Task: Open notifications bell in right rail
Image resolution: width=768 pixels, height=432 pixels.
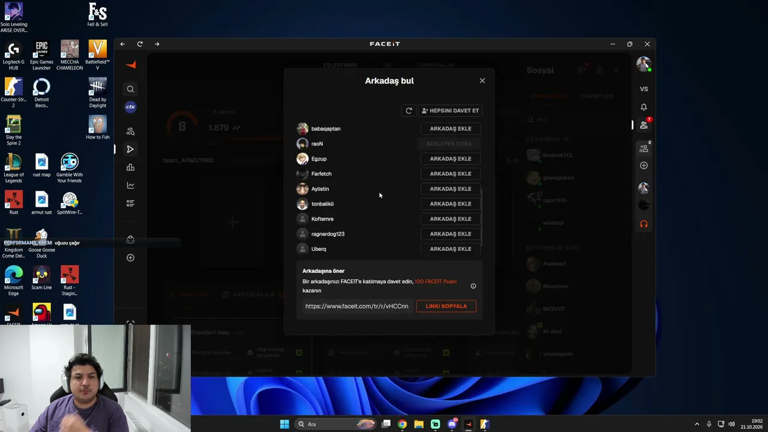Action: point(644,107)
